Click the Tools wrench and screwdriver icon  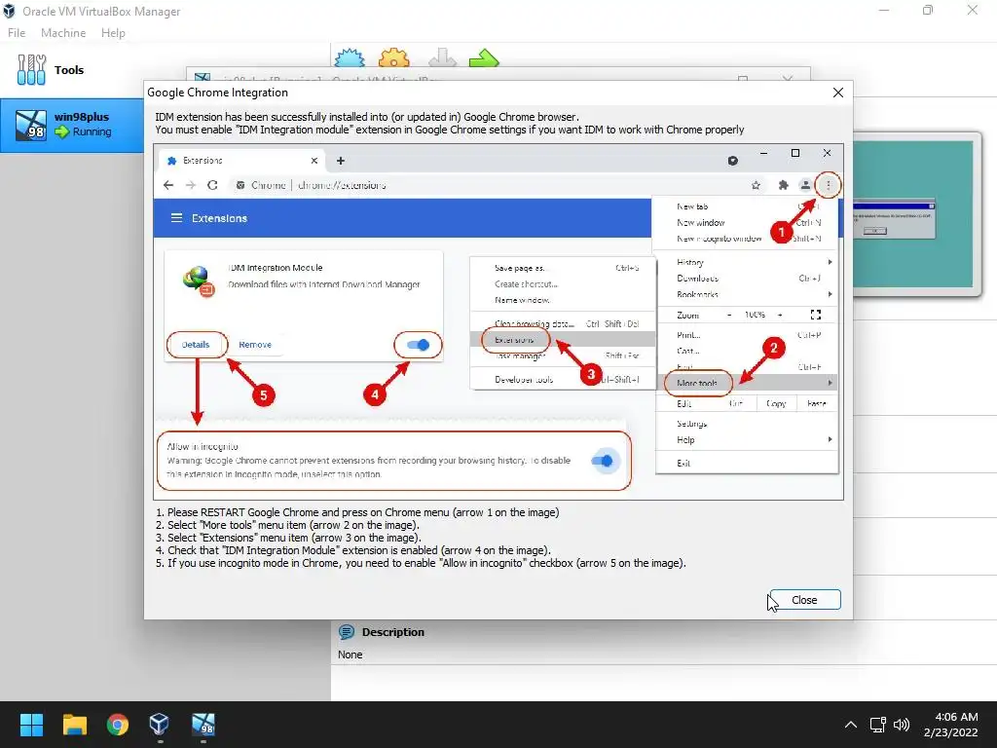[31, 70]
